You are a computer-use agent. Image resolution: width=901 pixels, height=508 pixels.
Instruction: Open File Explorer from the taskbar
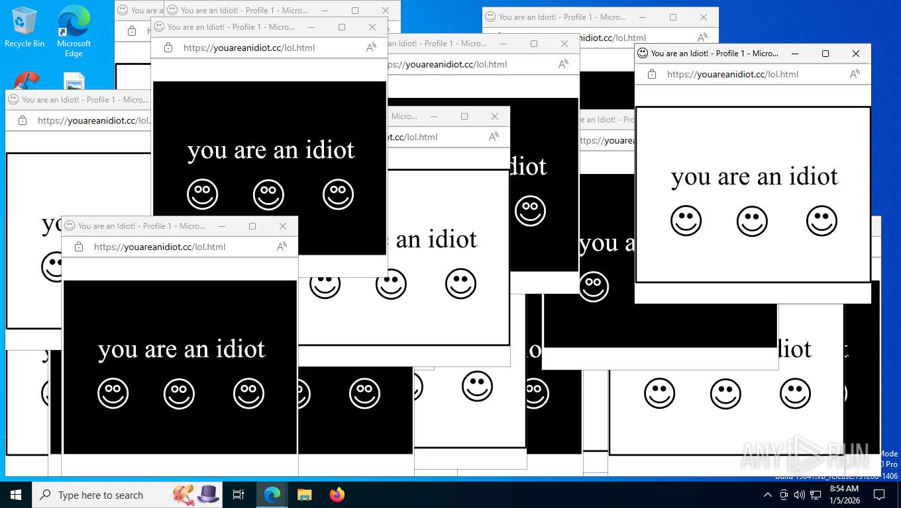coord(304,495)
